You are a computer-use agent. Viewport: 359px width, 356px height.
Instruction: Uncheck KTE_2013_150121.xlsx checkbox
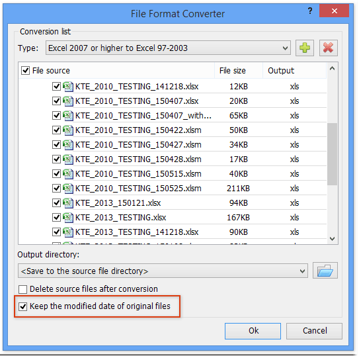pyautogui.click(x=56, y=203)
